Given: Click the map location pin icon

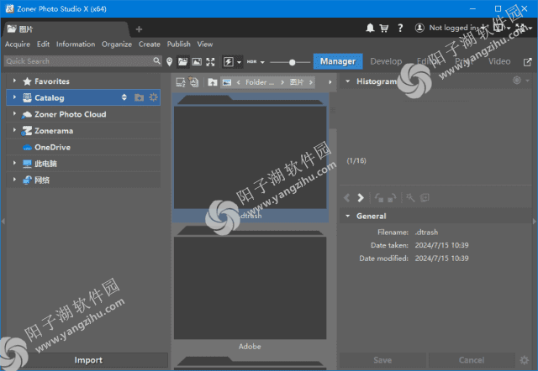Looking at the screenshot, I should tap(169, 61).
